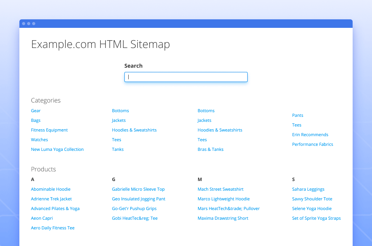Open the Pants category link
The width and height of the screenshot is (372, 246).
[298, 115]
